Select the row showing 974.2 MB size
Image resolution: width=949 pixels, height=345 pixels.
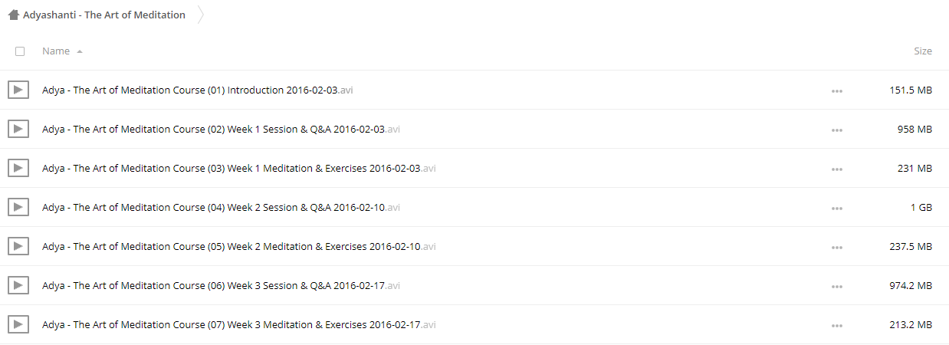click(x=474, y=285)
